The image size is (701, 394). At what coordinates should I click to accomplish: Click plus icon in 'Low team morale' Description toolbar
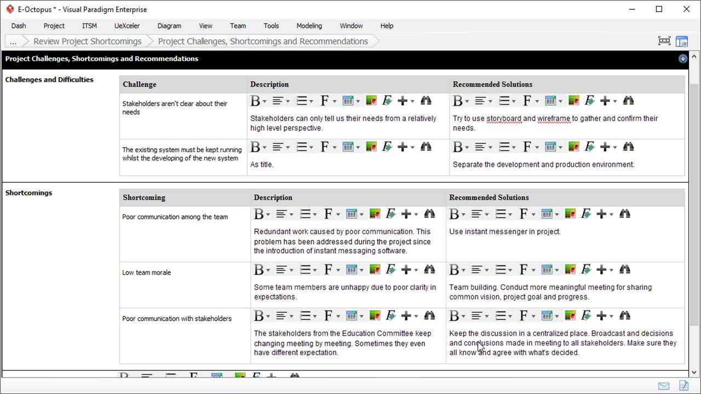coord(406,270)
